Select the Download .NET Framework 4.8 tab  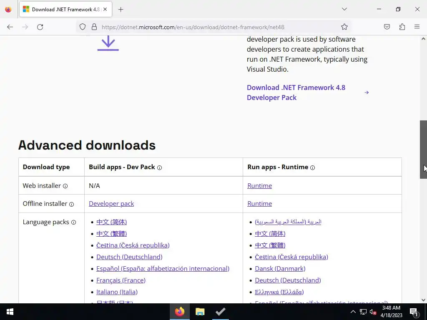65,10
